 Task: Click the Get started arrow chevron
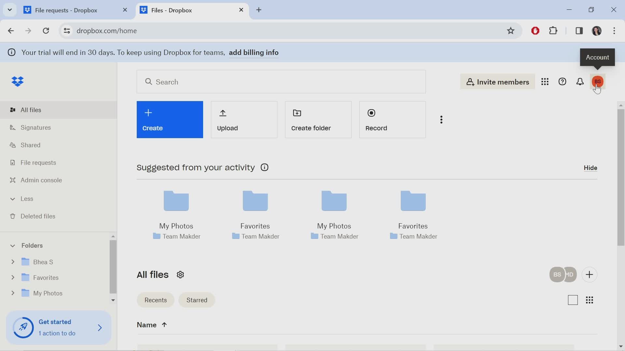point(100,328)
